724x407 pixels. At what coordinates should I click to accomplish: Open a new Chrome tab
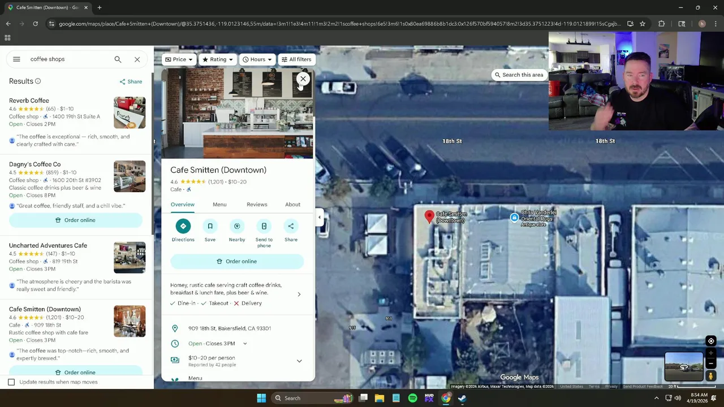[x=99, y=7]
